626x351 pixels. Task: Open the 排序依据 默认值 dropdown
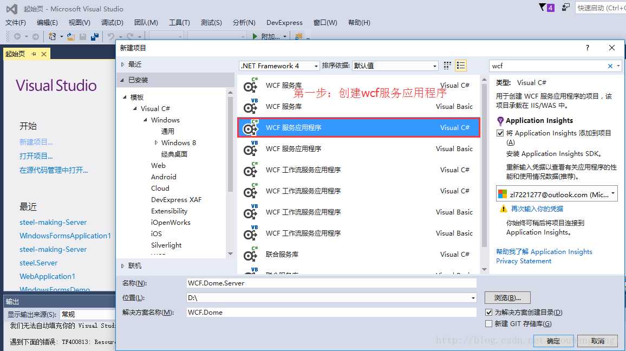[395, 66]
